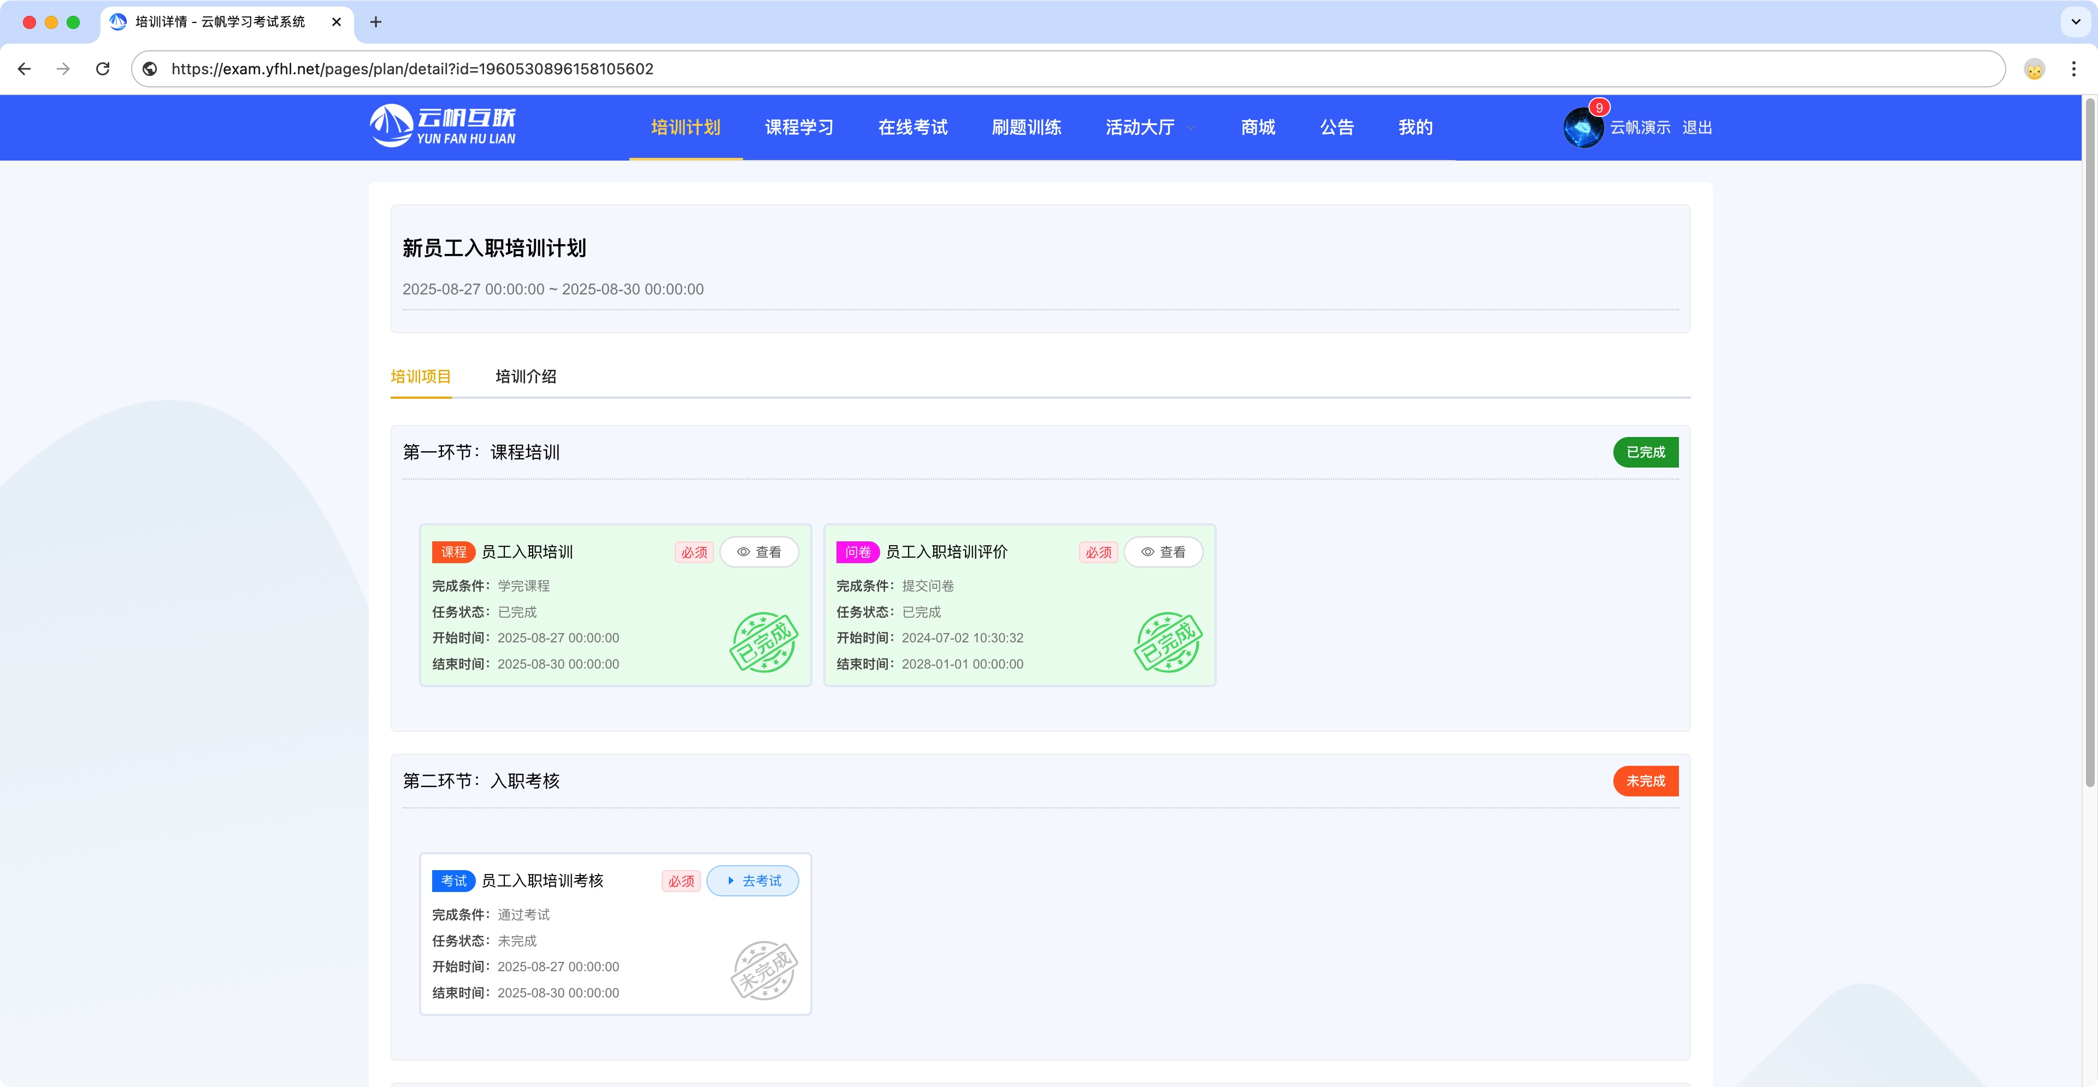This screenshot has width=2098, height=1087.
Task: Close the 培训详情 browser tab
Action: pyautogui.click(x=337, y=22)
